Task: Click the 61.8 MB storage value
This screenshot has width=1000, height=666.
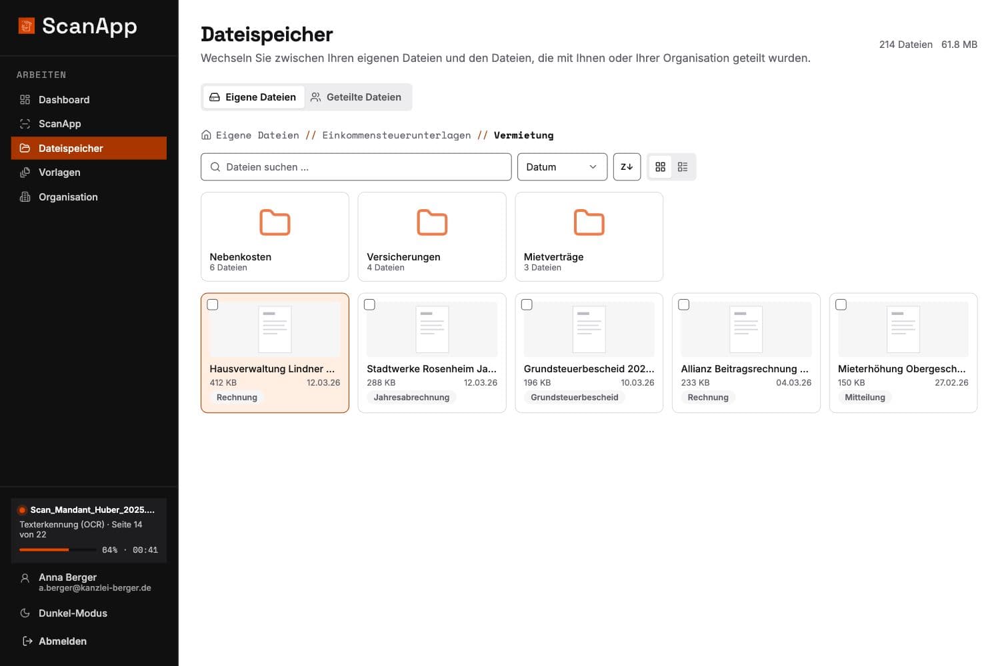Action: click(x=959, y=45)
